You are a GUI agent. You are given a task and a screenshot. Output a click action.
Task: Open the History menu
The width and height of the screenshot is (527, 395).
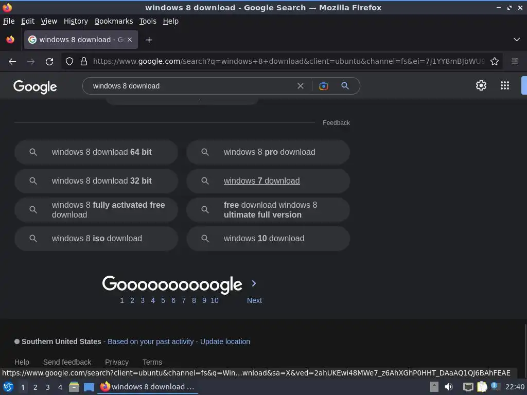[76, 21]
